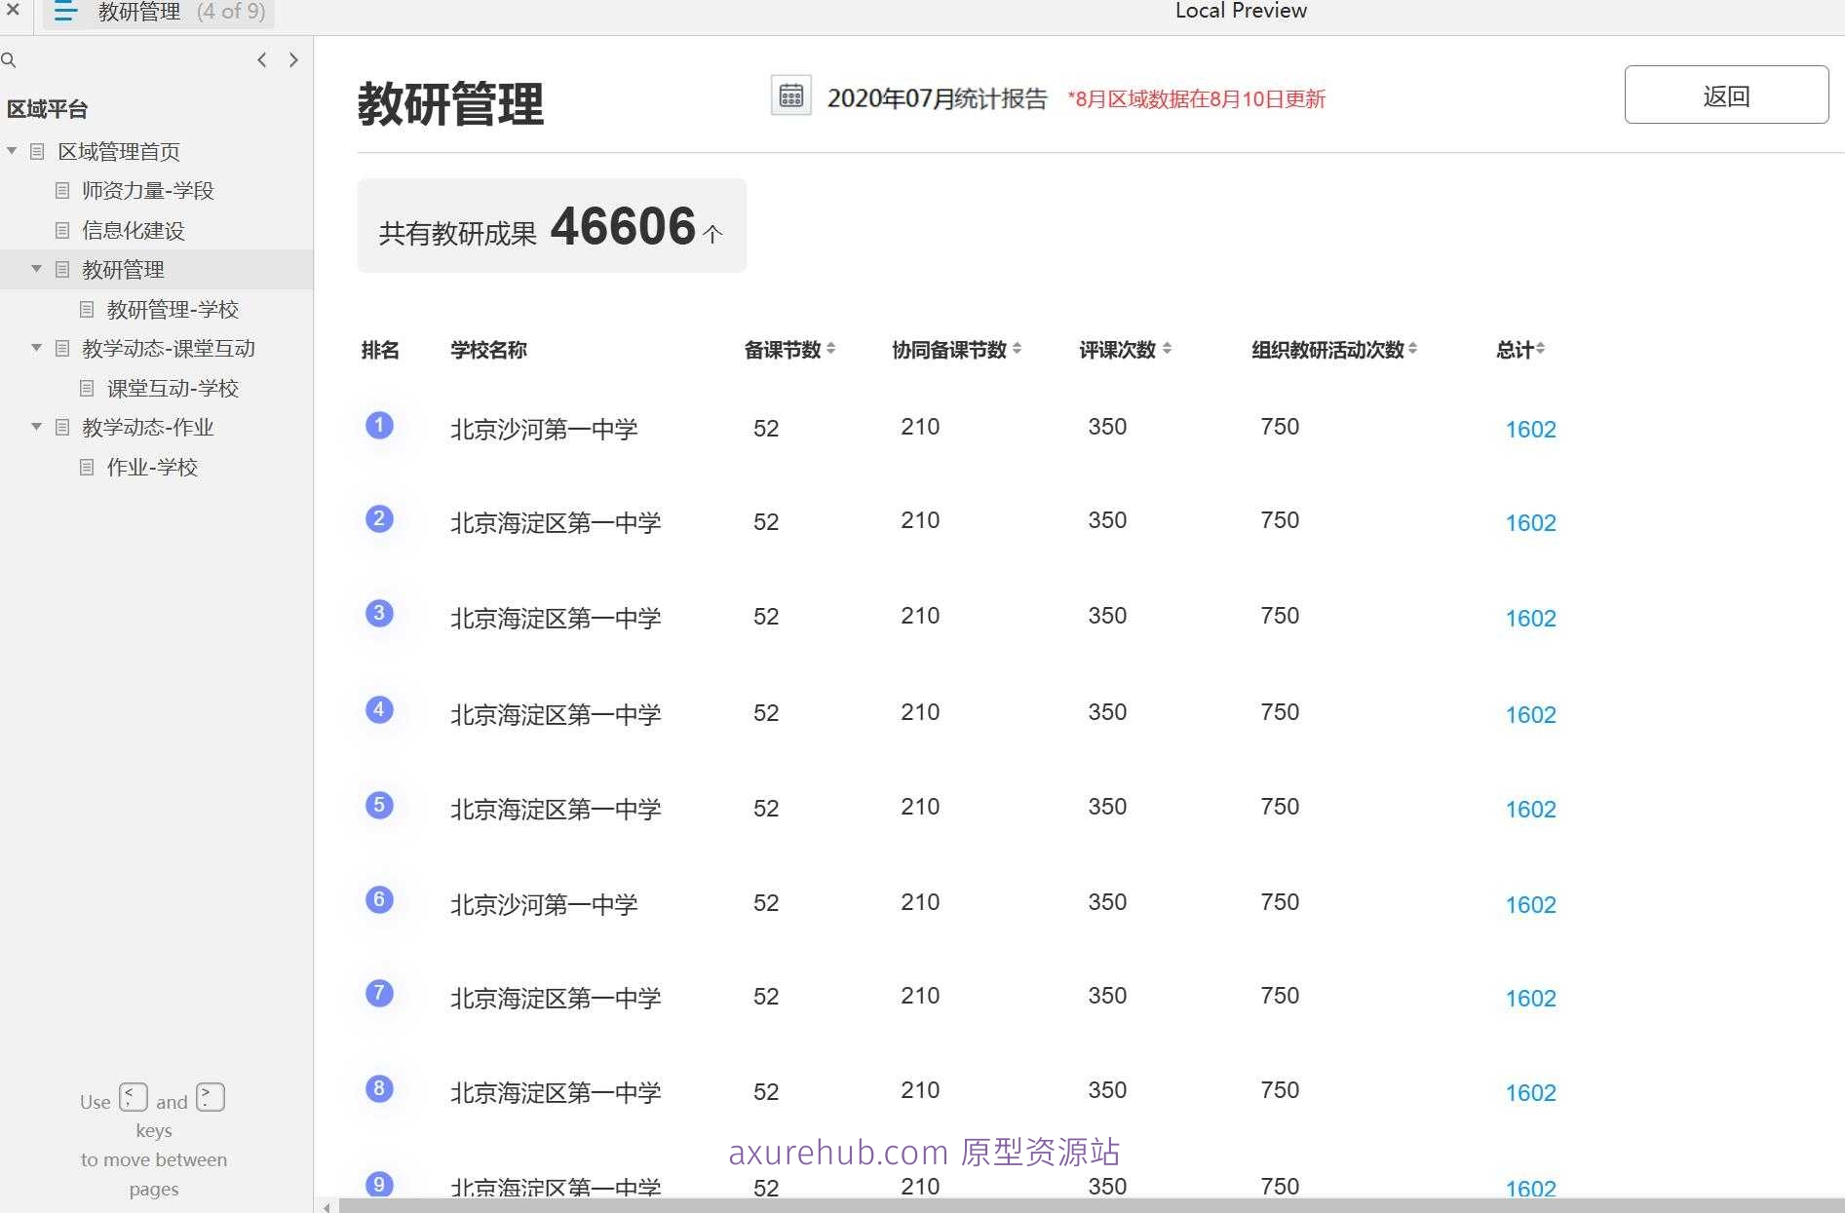Click 北京海淀区第一中学 in rank 3 row

tap(556, 618)
